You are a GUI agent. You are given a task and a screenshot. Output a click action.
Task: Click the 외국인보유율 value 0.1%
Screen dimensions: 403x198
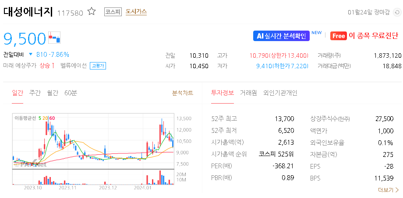tap(385, 142)
